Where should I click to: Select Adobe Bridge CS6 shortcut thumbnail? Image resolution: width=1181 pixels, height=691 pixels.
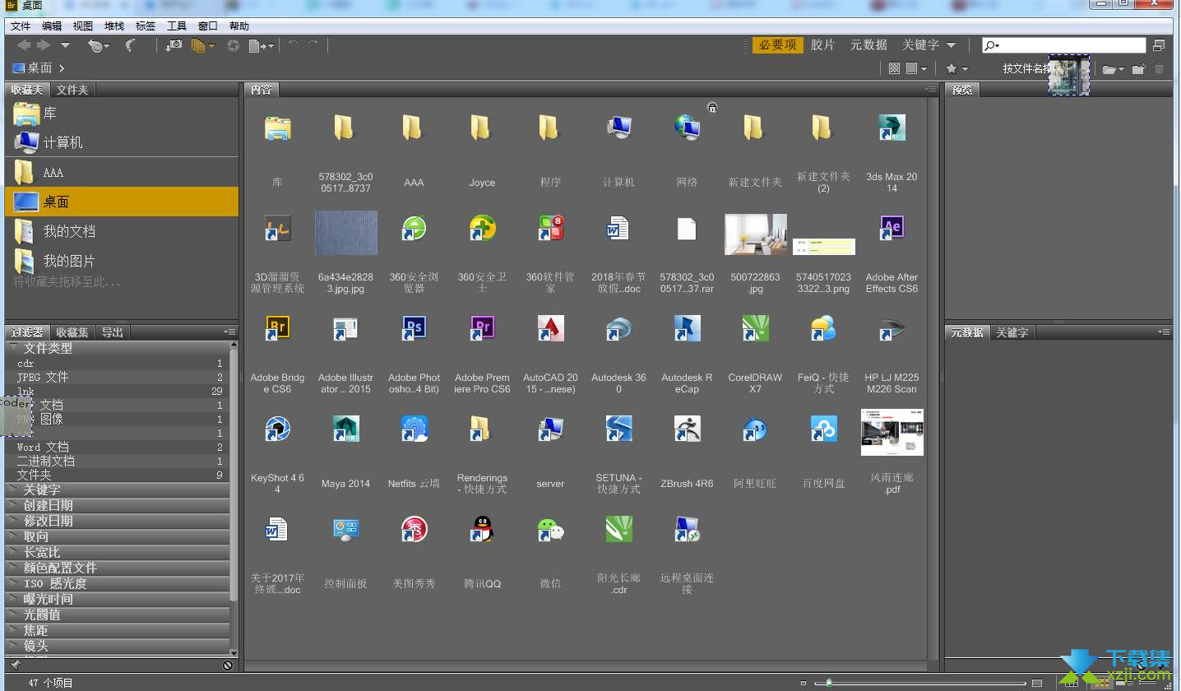click(277, 329)
